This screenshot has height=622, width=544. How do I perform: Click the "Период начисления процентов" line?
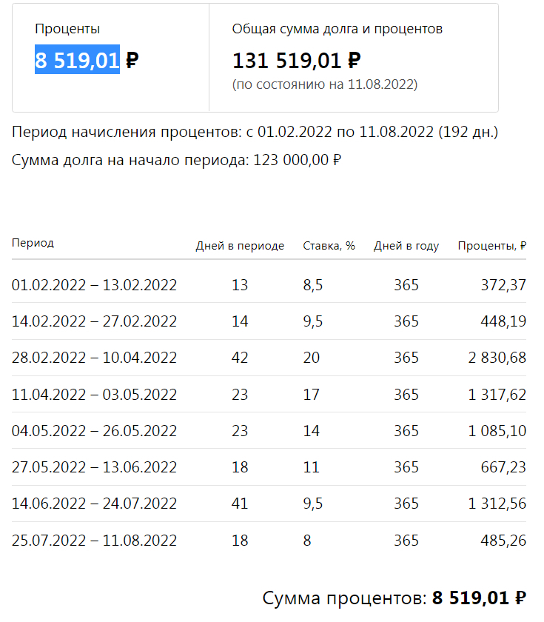coord(255,133)
